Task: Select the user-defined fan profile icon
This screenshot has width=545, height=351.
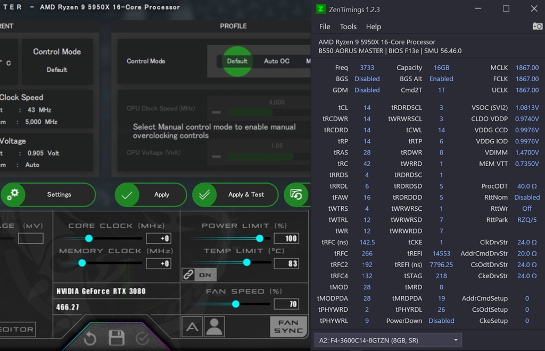Action: click(x=214, y=327)
